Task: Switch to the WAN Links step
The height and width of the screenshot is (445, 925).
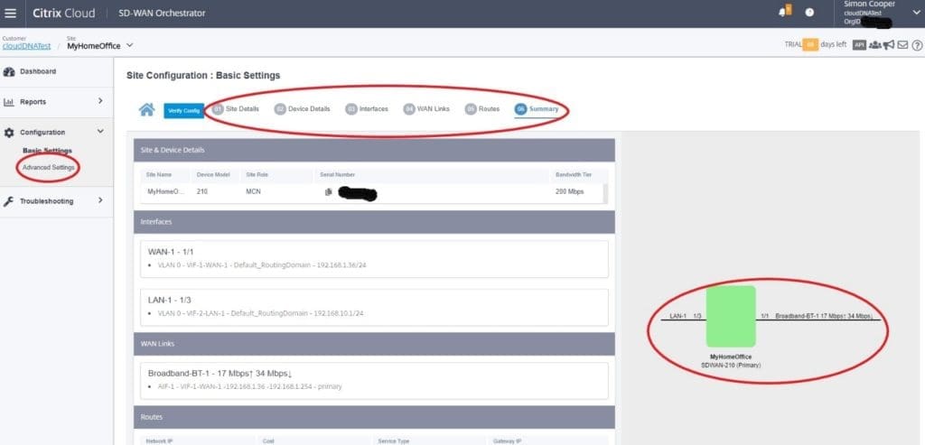Action: pyautogui.click(x=426, y=109)
